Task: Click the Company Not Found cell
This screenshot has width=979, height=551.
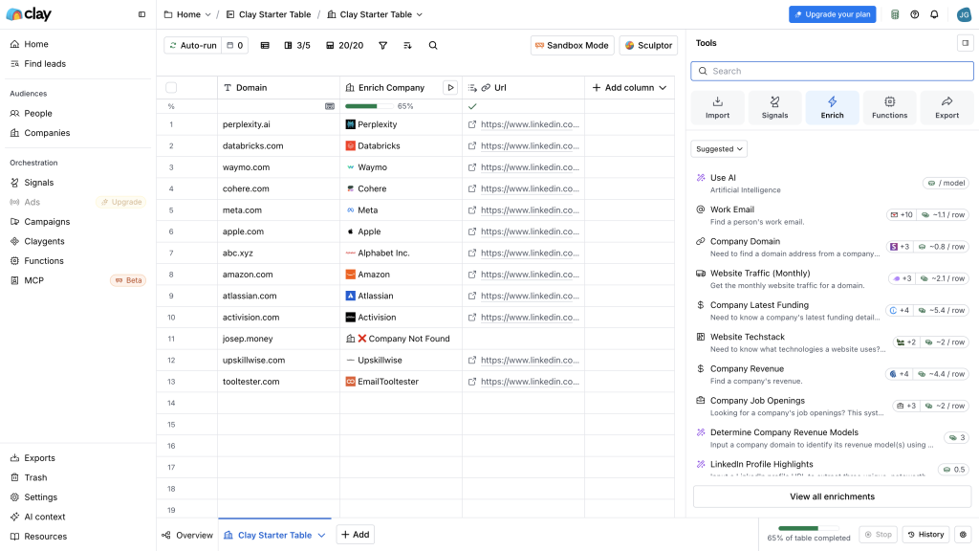Action: [x=401, y=339]
